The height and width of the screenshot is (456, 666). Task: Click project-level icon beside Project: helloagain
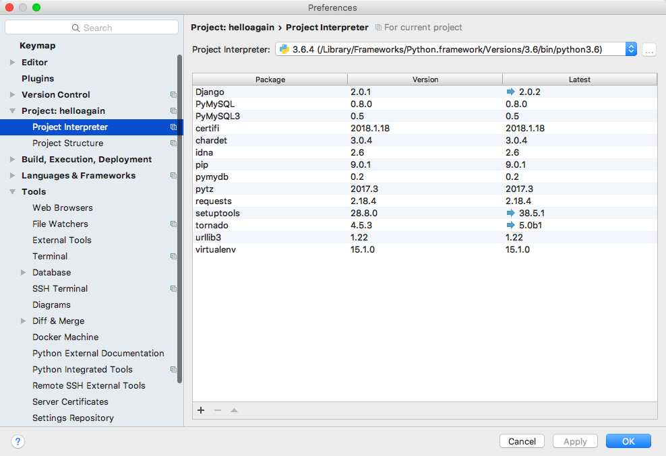tap(173, 111)
